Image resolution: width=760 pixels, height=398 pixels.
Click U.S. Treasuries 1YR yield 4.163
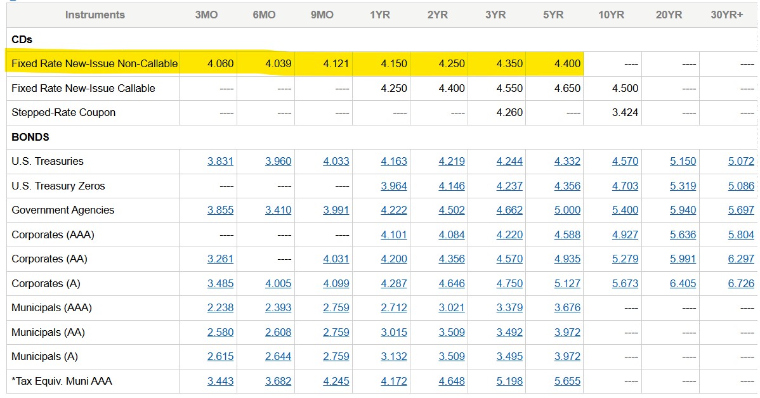point(393,161)
